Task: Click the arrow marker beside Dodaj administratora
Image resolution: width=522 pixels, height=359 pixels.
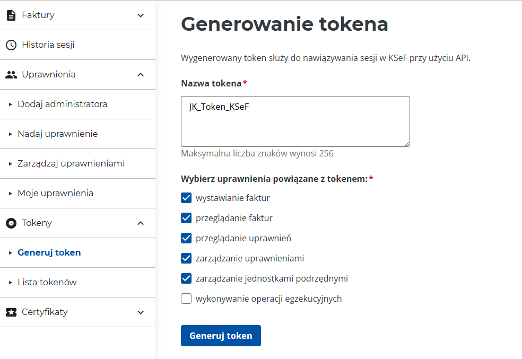Action: click(x=11, y=104)
